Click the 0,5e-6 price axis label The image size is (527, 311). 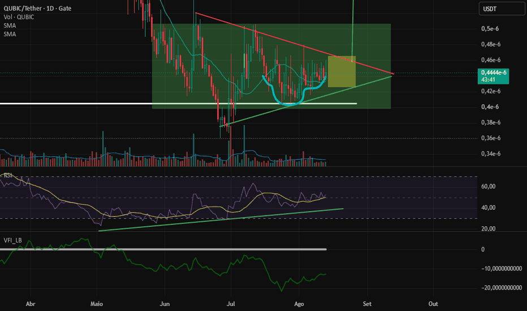coord(490,29)
